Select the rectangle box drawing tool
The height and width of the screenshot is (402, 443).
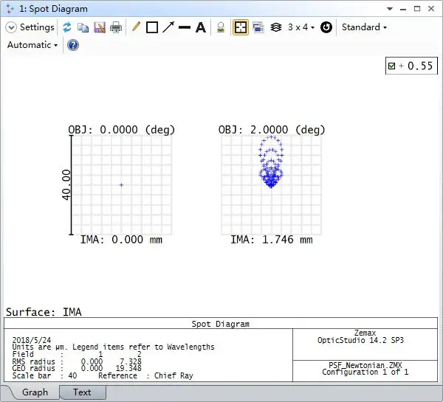[x=152, y=27]
